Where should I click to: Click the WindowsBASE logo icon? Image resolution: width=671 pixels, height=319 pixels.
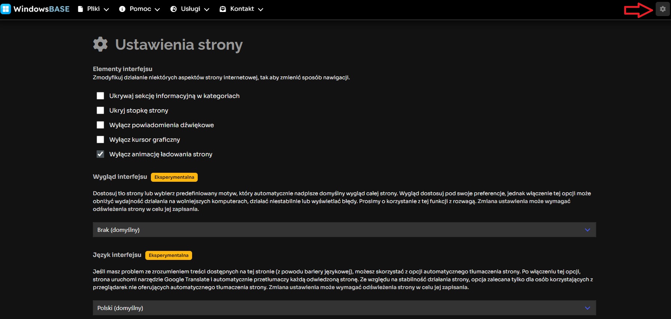pyautogui.click(x=6, y=9)
